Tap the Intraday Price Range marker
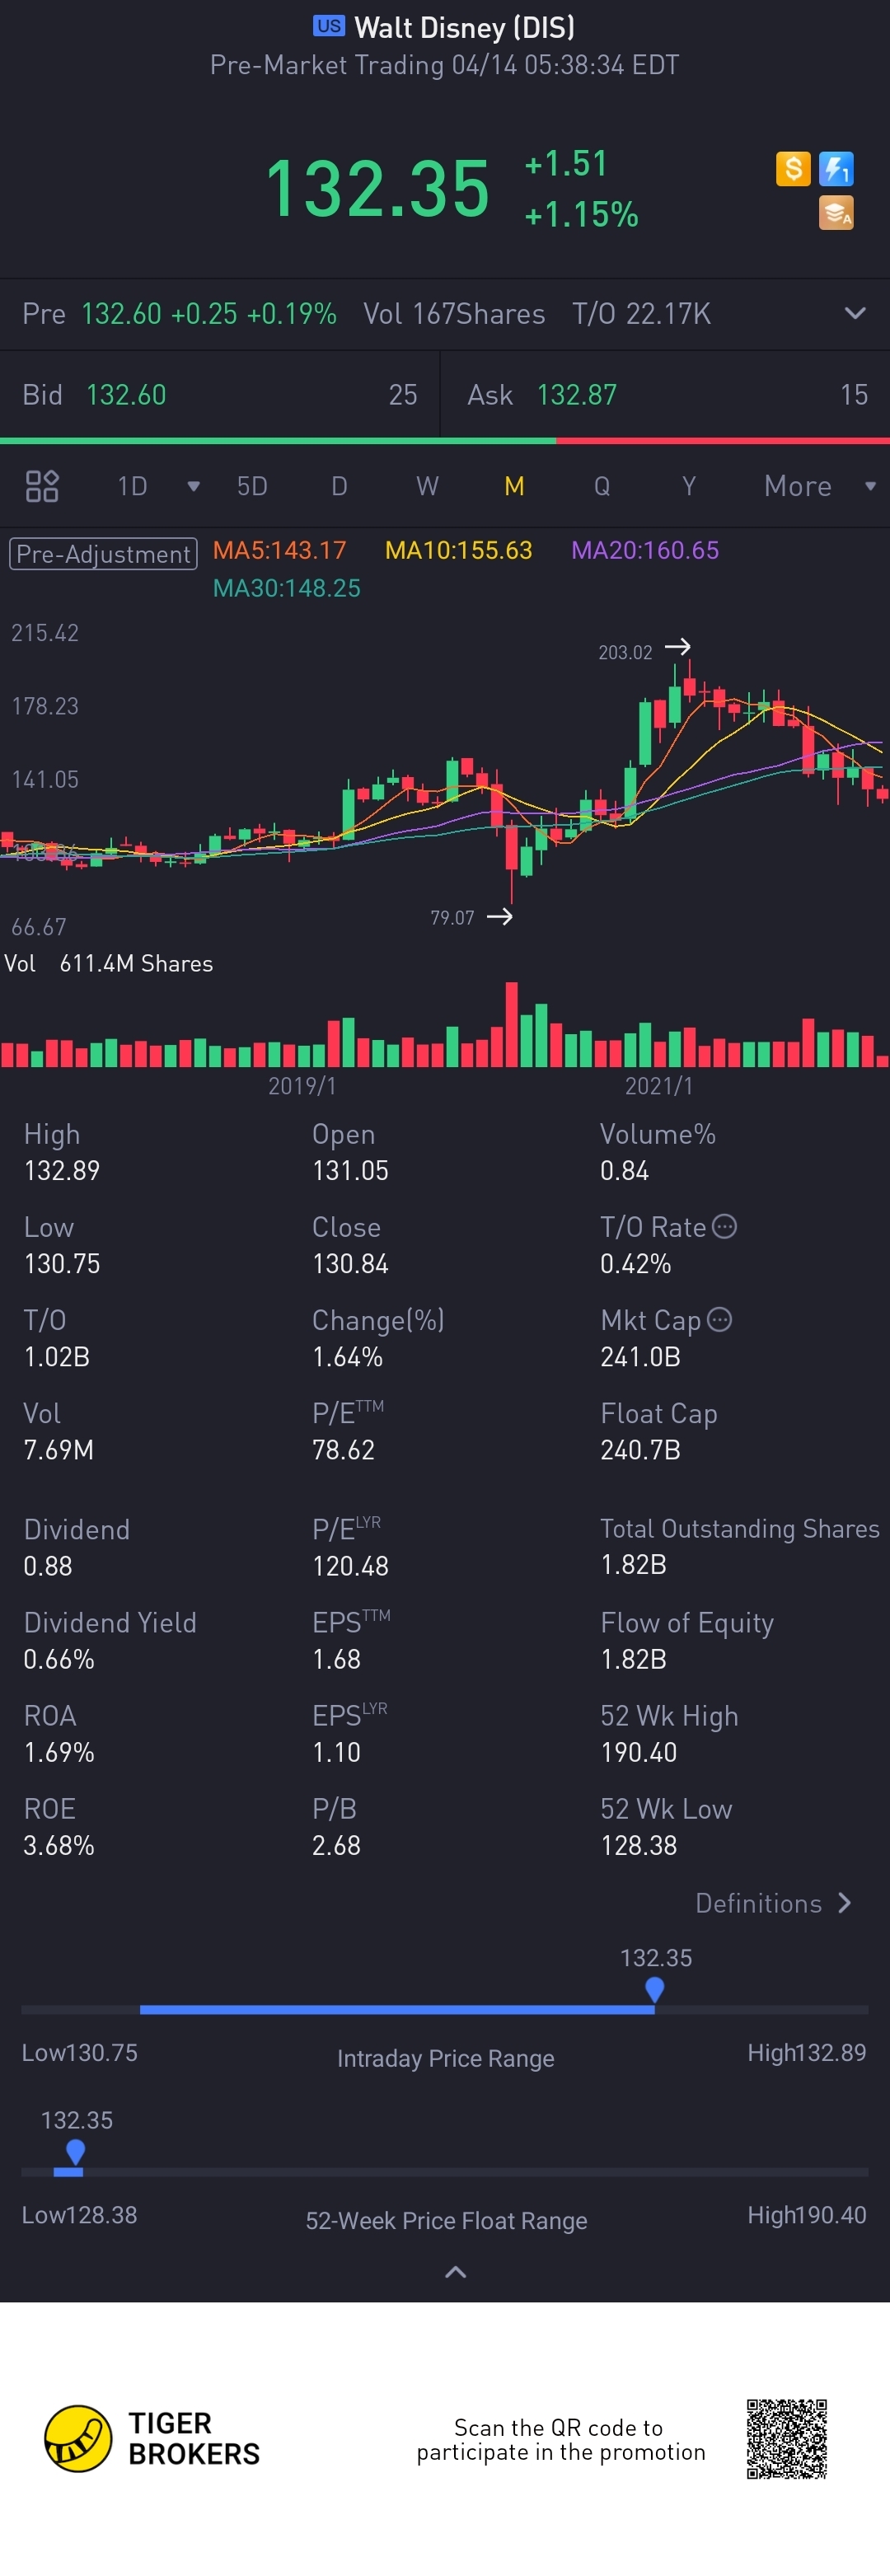The image size is (890, 2576). pyautogui.click(x=655, y=1989)
